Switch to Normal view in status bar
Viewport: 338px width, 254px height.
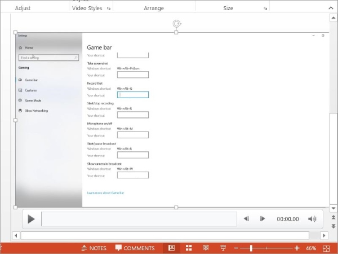pos(172,248)
